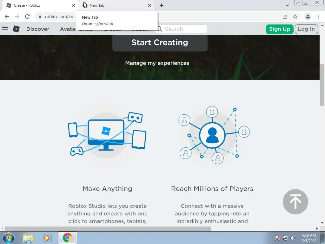This screenshot has width=325, height=244.
Task: Close the New Tab tab
Action: (149, 5)
